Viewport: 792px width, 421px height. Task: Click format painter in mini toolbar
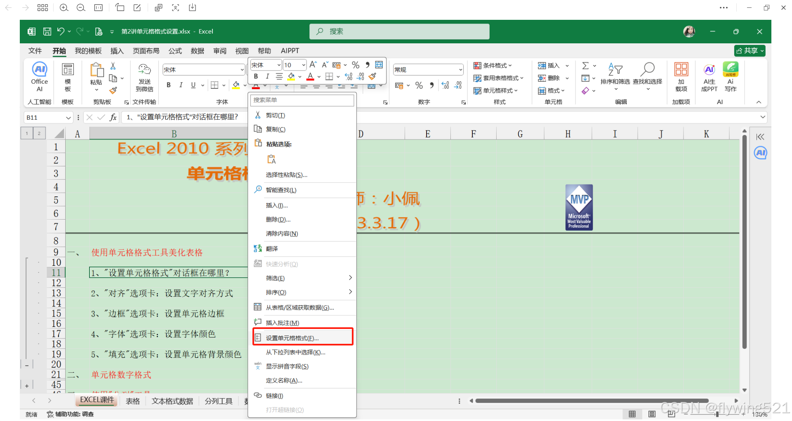[372, 76]
